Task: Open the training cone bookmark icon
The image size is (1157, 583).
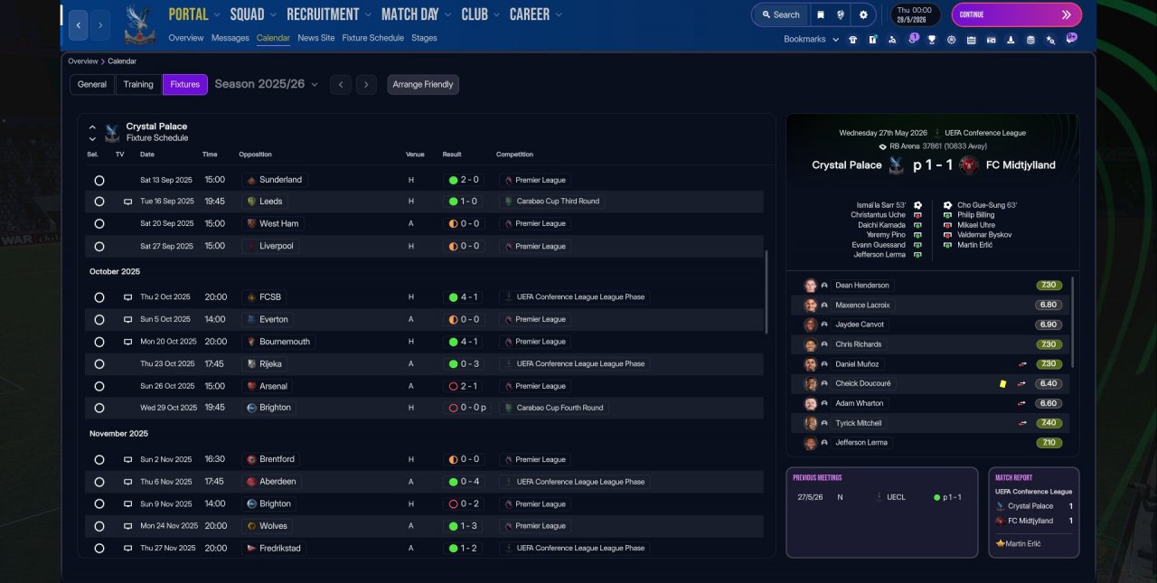Action: [1011, 40]
